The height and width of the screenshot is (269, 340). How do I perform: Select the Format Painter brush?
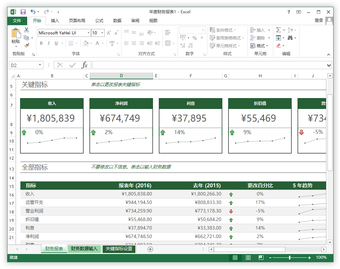click(x=27, y=46)
